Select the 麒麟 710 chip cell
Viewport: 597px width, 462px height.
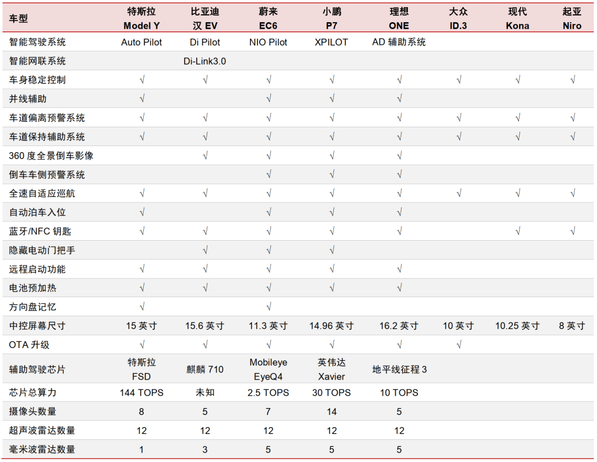point(205,369)
